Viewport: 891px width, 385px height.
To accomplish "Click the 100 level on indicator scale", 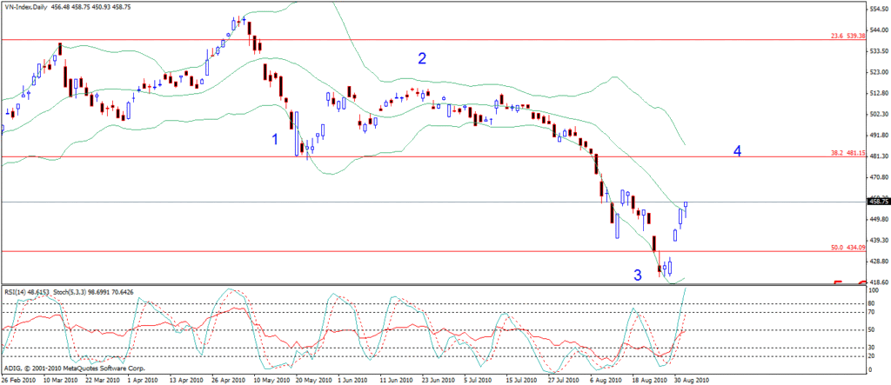I will coord(871,290).
